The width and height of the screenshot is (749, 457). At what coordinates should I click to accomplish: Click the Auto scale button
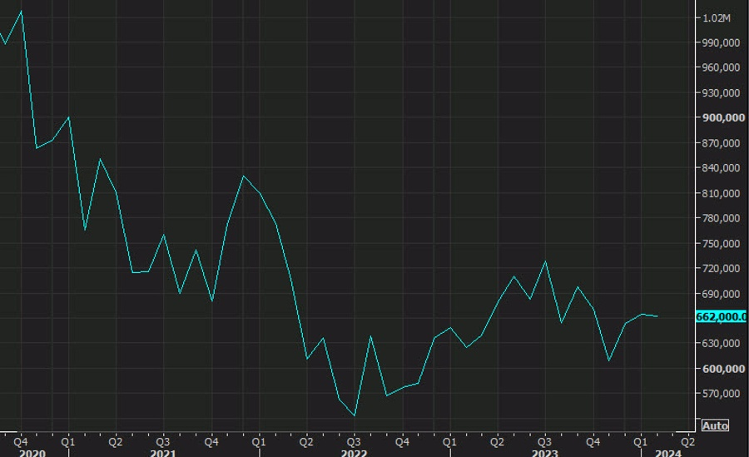715,425
